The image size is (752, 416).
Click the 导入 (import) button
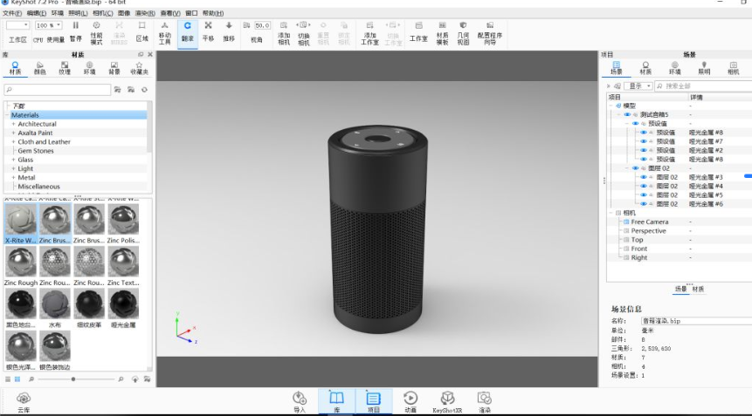coord(300,400)
